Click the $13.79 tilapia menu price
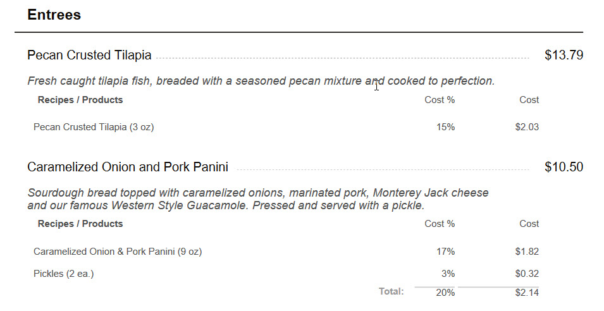Screen dimensions: 604x311 [x=564, y=56]
